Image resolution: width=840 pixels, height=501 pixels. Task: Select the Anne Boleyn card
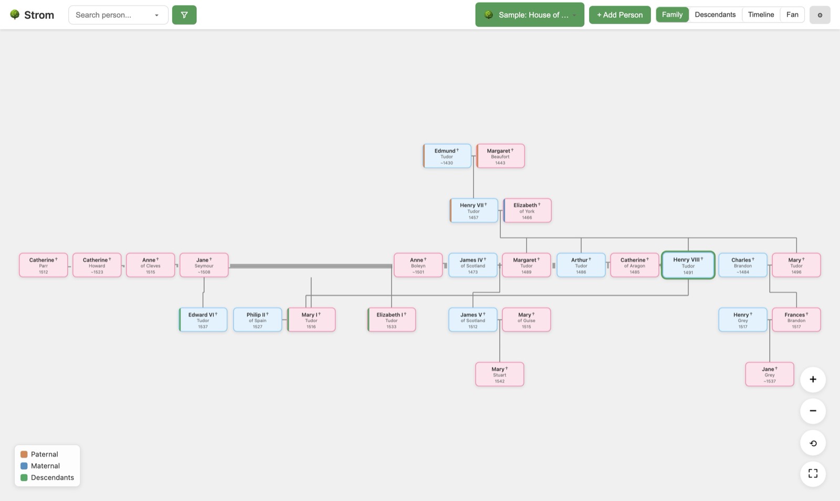coord(418,265)
